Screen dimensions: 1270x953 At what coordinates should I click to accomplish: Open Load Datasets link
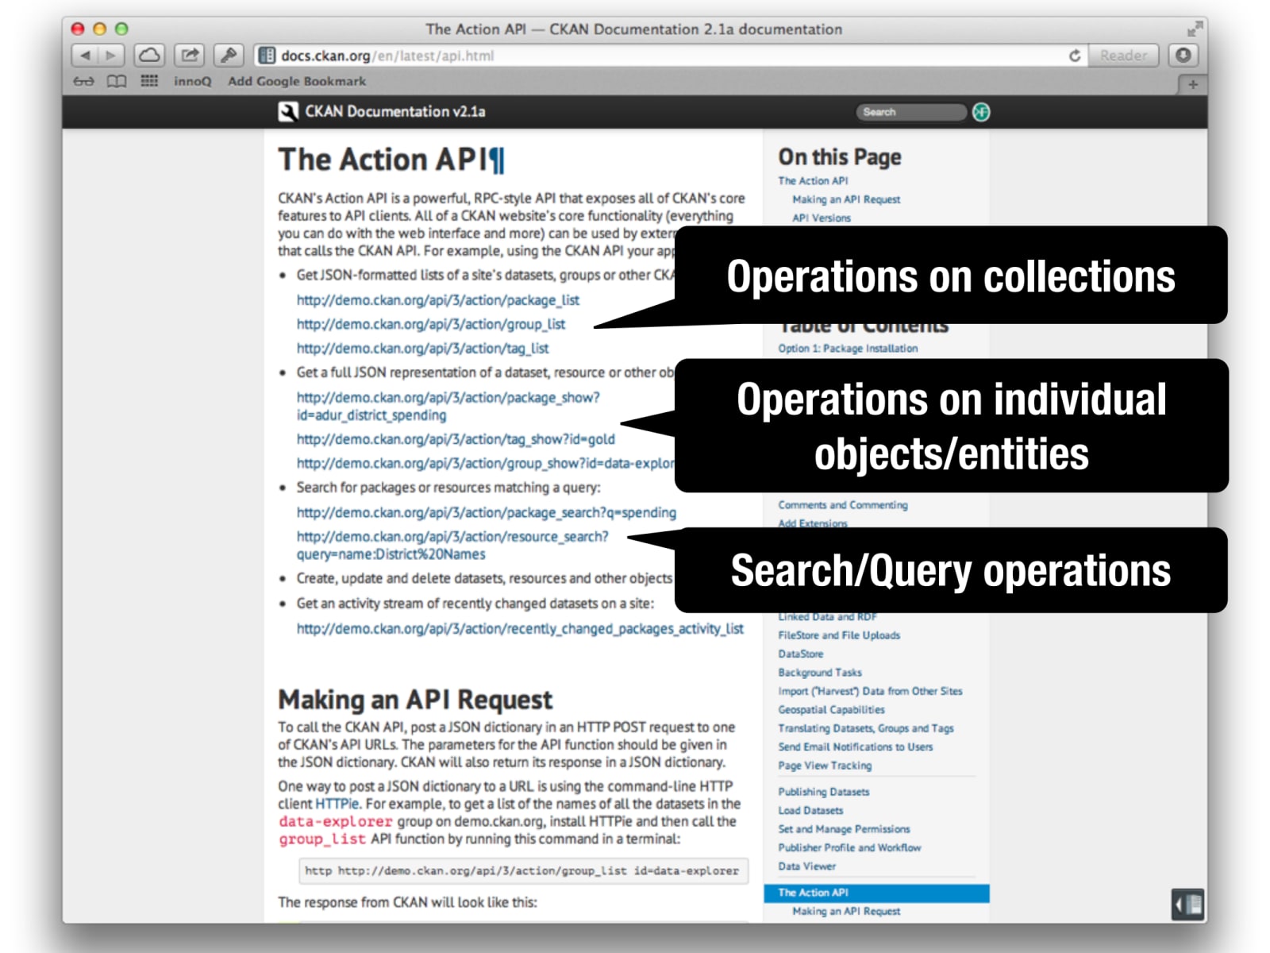[810, 810]
